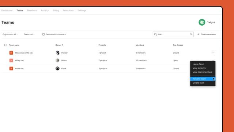Select Rename team in the menu
234x132 pixels.
tap(203, 79)
